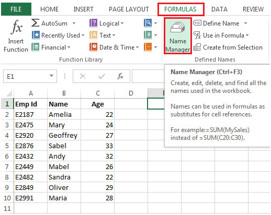Open the Logical functions question-mark icon
This screenshot has width=271, height=215.
point(93,23)
